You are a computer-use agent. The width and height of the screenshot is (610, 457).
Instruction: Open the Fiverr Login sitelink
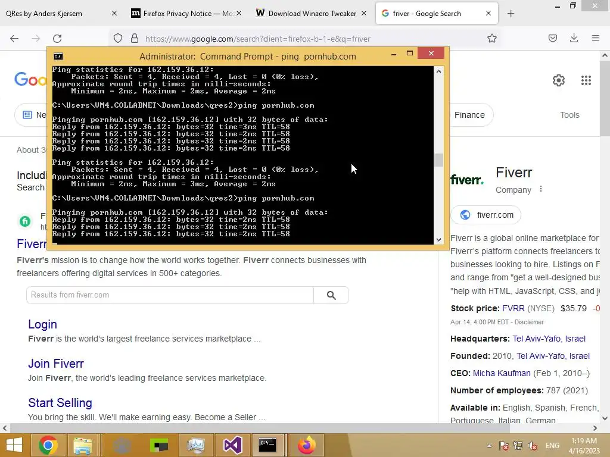point(42,324)
